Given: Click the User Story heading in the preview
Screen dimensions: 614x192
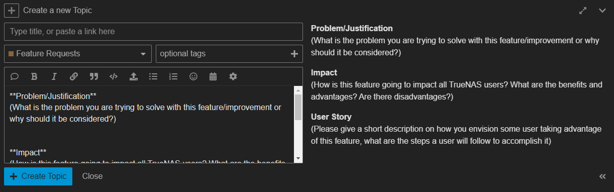Looking at the screenshot, I should 331,117.
